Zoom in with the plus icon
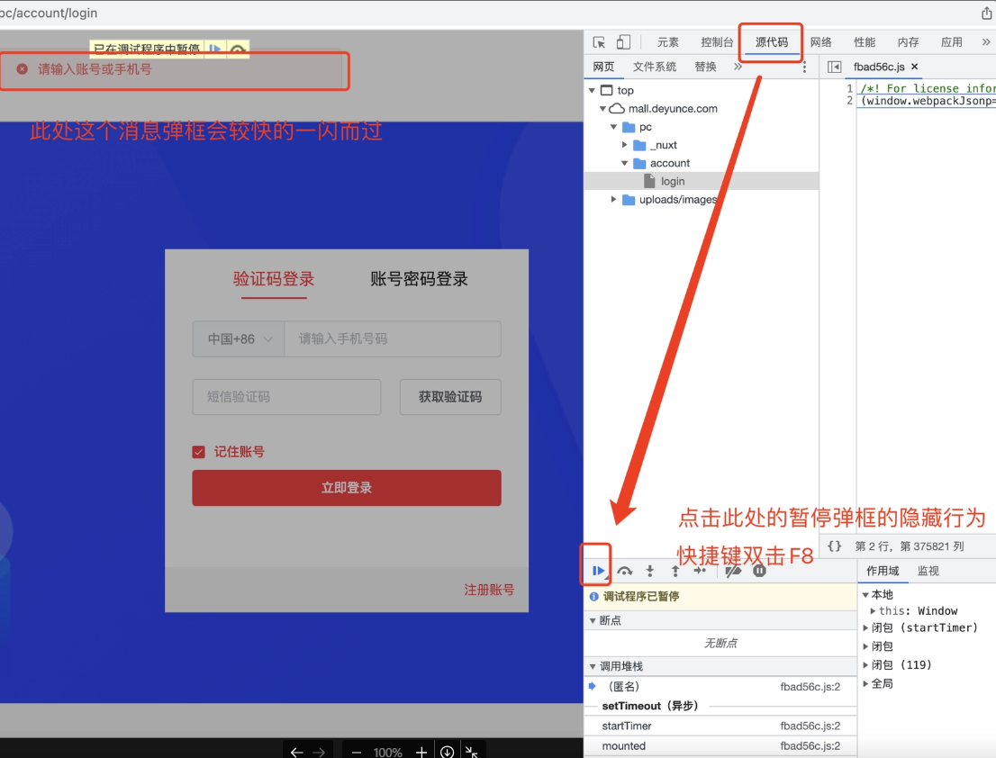Screen dimensions: 996x758 pyautogui.click(x=421, y=752)
